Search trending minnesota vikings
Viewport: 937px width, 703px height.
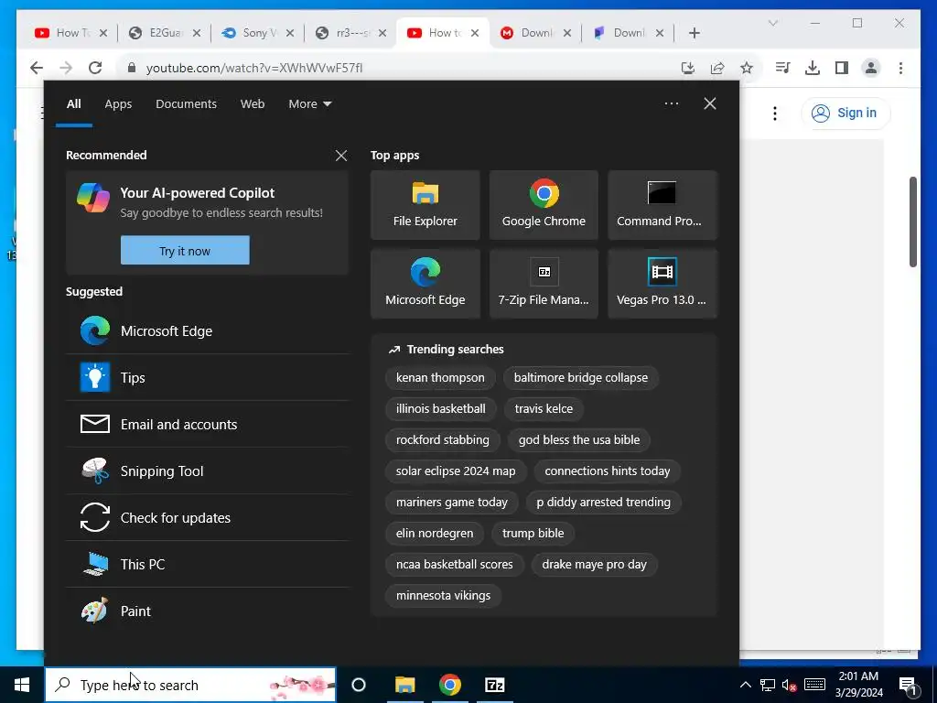point(443,595)
